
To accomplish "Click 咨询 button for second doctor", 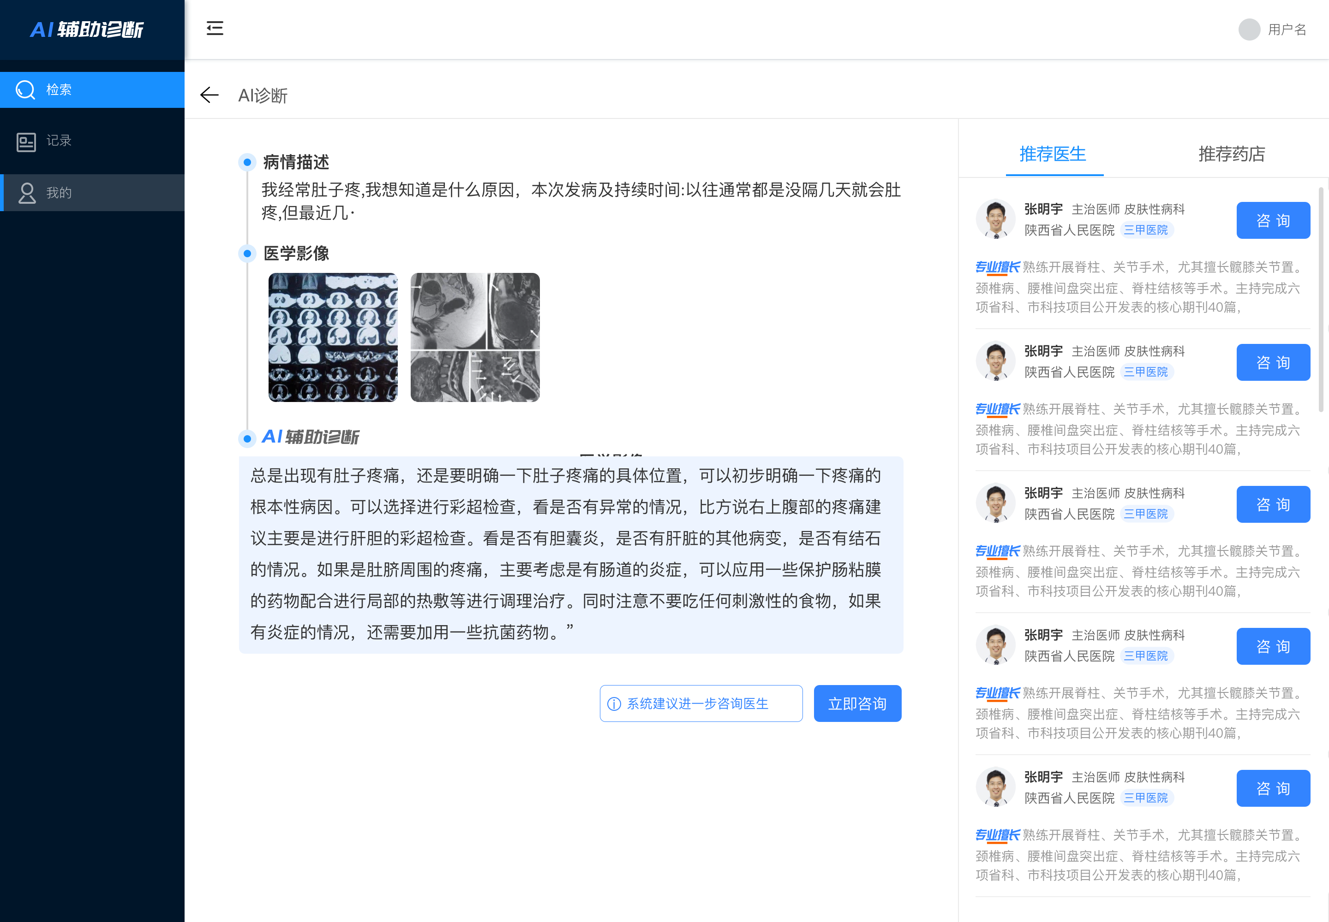I will click(1274, 362).
